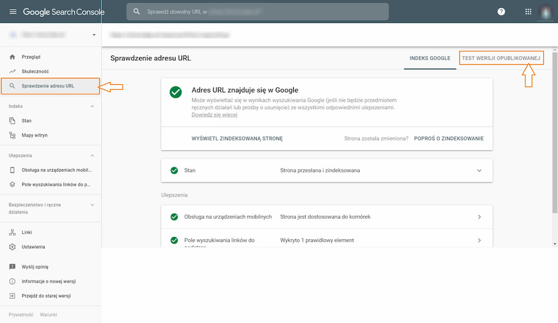Open the help question mark icon
The width and height of the screenshot is (558, 323).
click(x=501, y=12)
